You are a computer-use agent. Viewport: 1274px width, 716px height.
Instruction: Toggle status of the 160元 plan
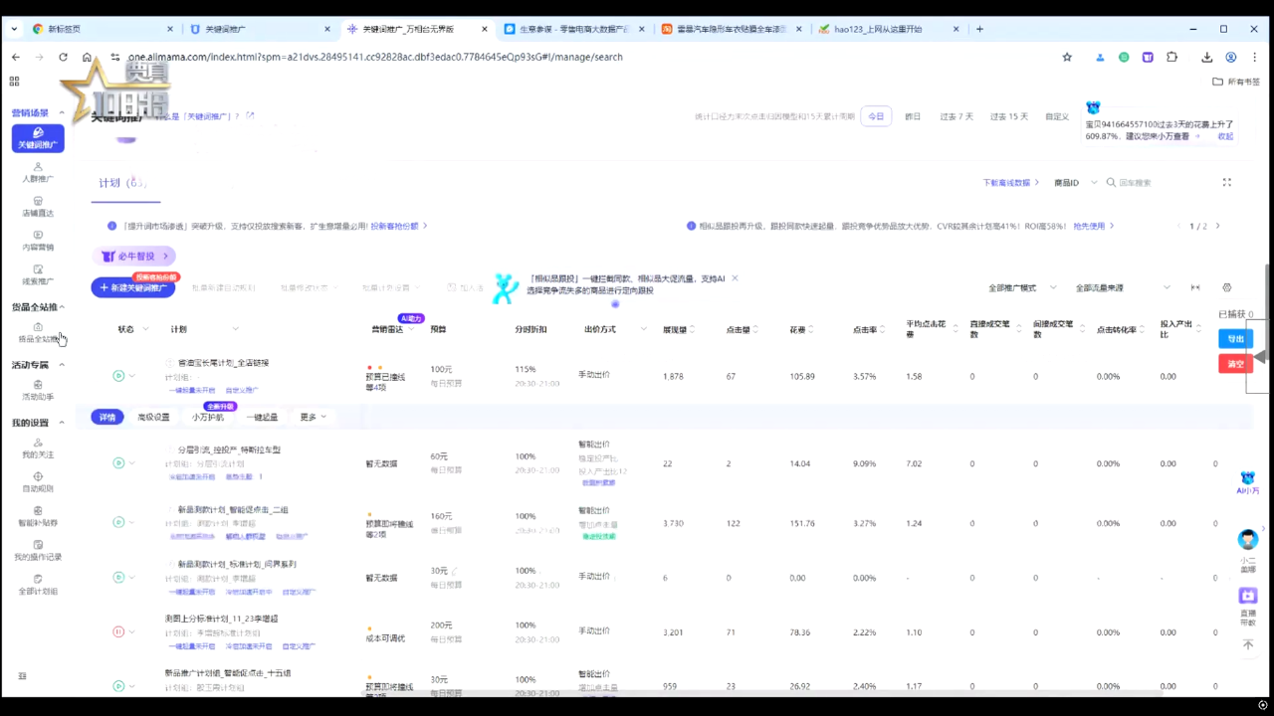point(118,522)
